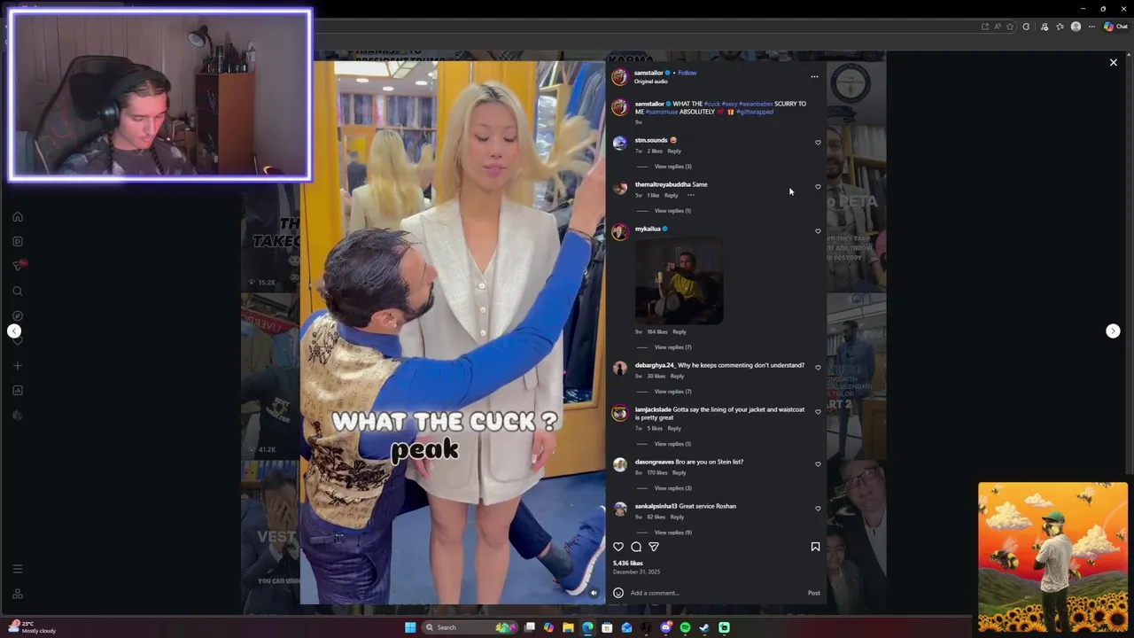The image size is (1134, 638).
Task: Open the More hamburger menu in sidebar
Action: click(17, 569)
